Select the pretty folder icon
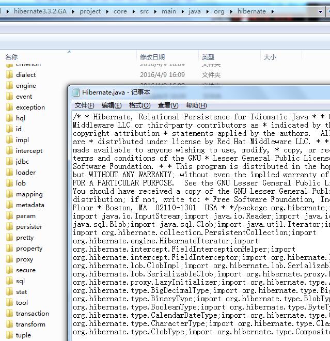Screen dimensions: 330x341 click(9, 238)
